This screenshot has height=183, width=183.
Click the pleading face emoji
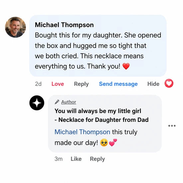tap(104, 143)
